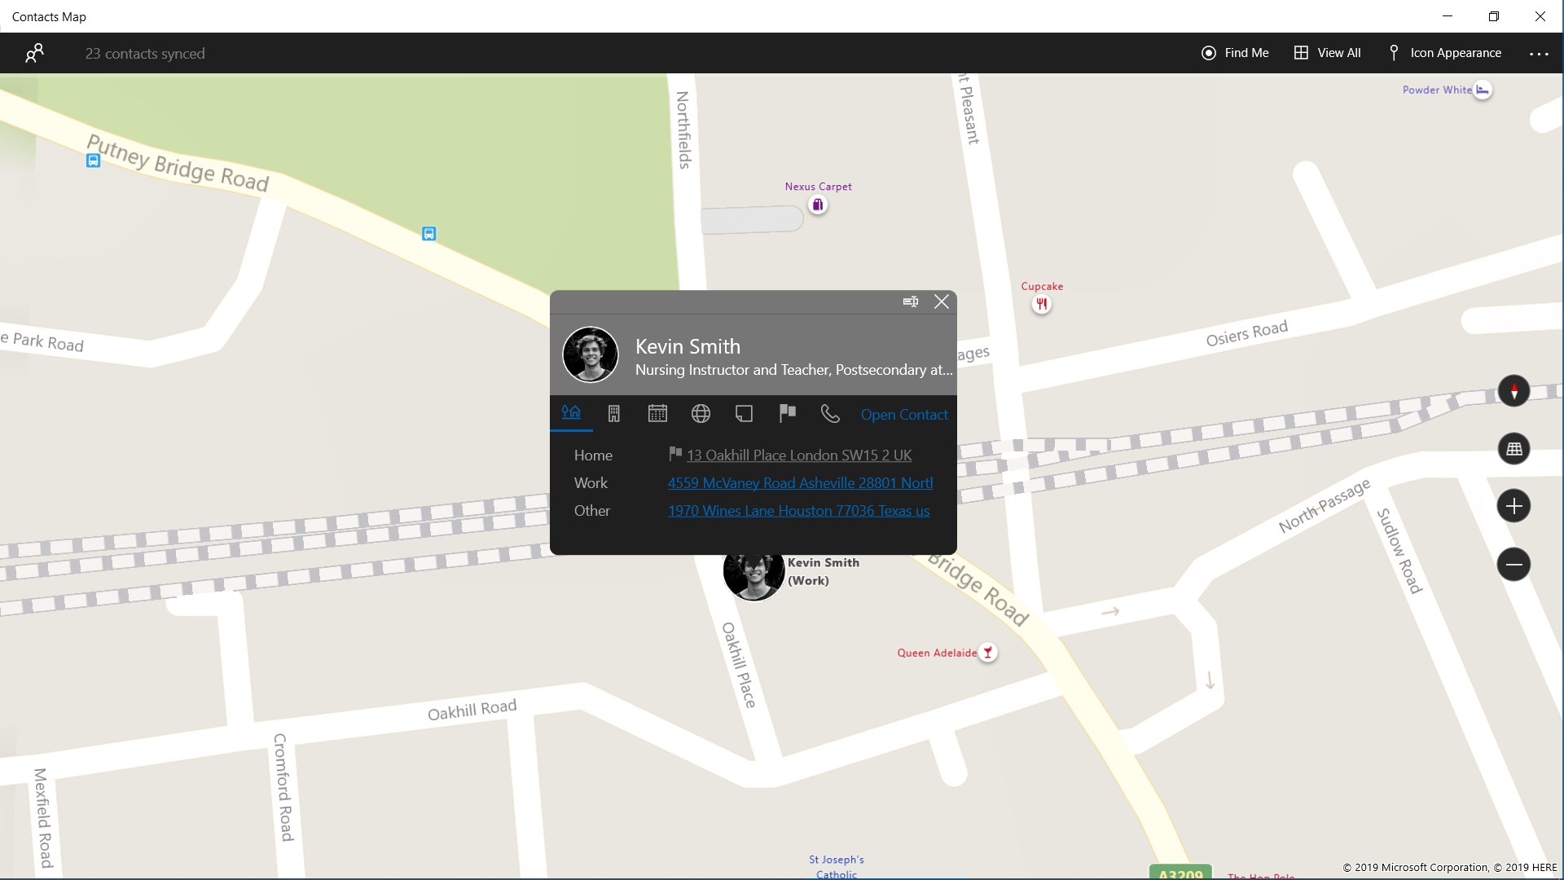
Task: Open the contacts list icon
Action: [x=34, y=54]
